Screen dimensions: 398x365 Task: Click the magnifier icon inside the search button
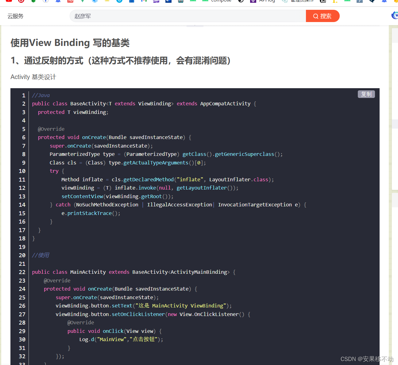315,16
